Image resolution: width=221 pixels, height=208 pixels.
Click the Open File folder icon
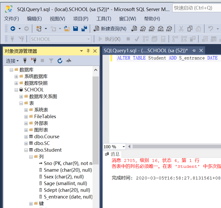click(x=67, y=29)
